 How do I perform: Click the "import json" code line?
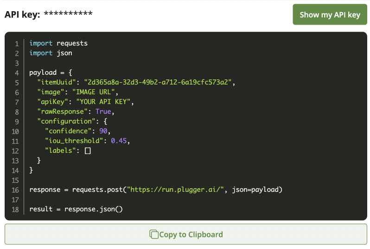click(x=51, y=53)
